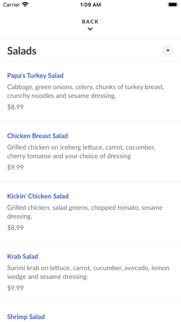This screenshot has height=322, width=181.
Task: Click the Wi-Fi icon in status bar
Action: point(25,5)
